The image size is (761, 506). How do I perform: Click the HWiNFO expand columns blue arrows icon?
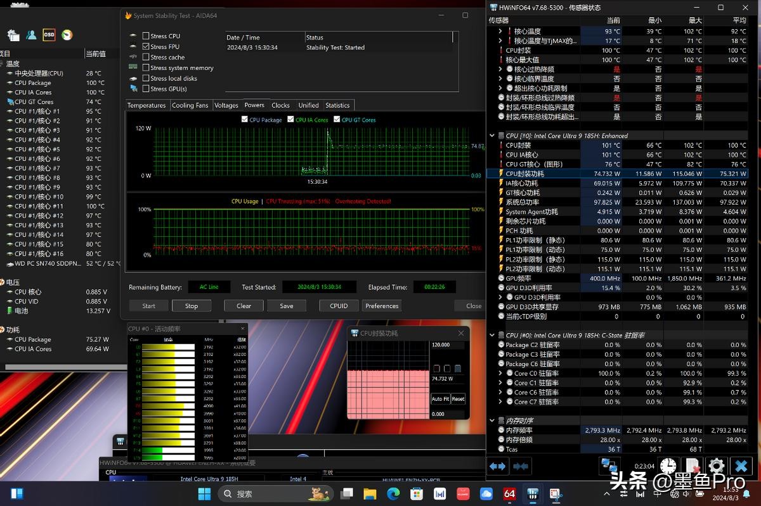[x=498, y=467]
